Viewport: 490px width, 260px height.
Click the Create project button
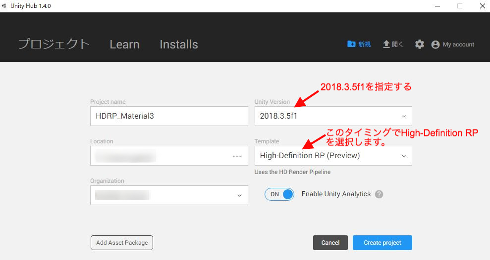(x=382, y=243)
